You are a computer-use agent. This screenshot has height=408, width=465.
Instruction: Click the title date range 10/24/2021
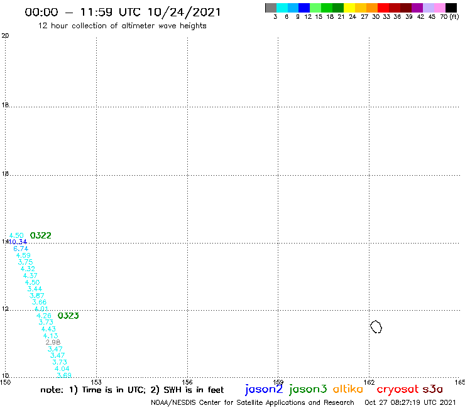(184, 12)
